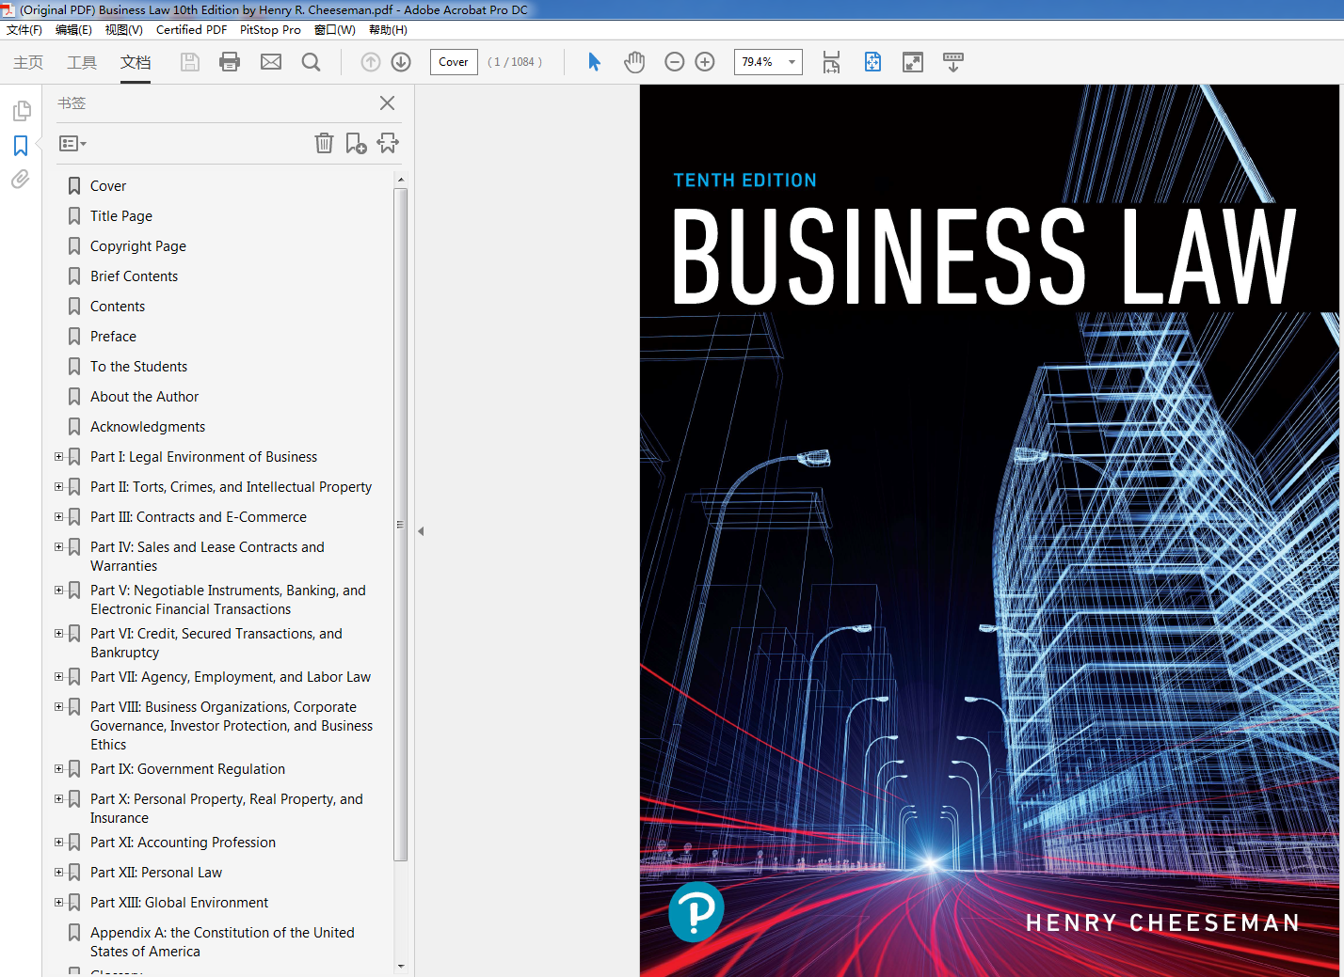Go to the Preface bookmark
1344x977 pixels.
(113, 337)
